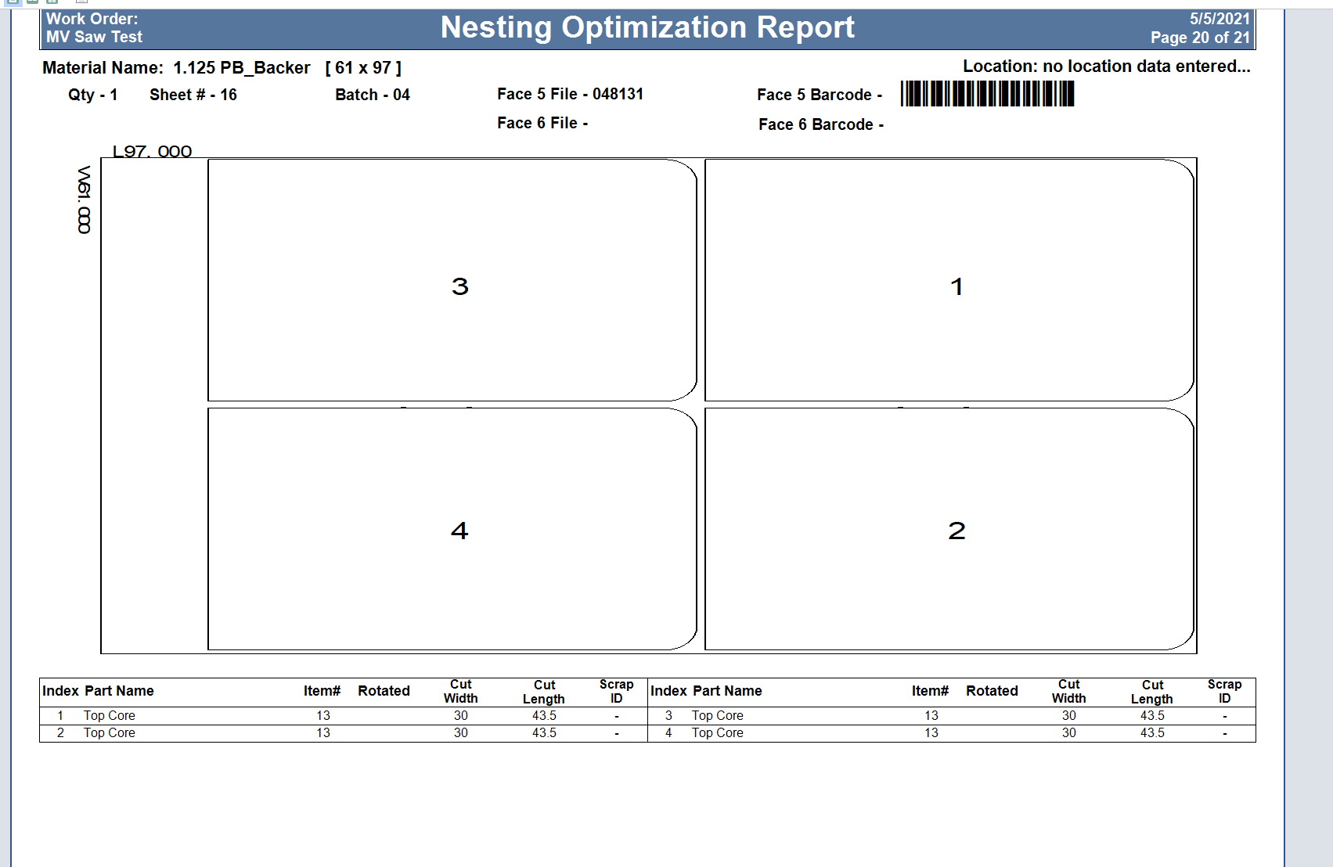Click item number 13 in index 1 row
Image resolution: width=1333 pixels, height=867 pixels.
(323, 715)
